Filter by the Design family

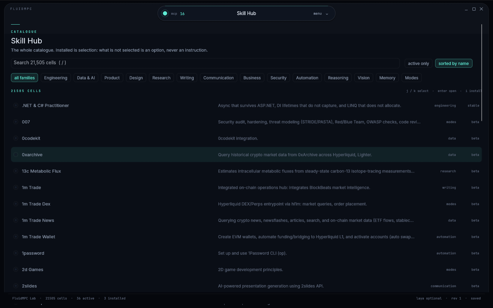pyautogui.click(x=136, y=78)
